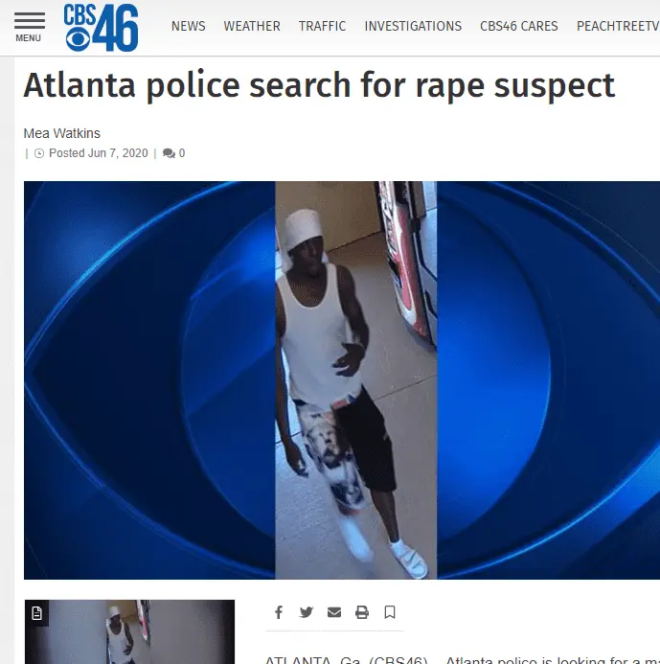660x664 pixels.
Task: Select TRAFFIC in the navigation bar
Action: click(322, 26)
